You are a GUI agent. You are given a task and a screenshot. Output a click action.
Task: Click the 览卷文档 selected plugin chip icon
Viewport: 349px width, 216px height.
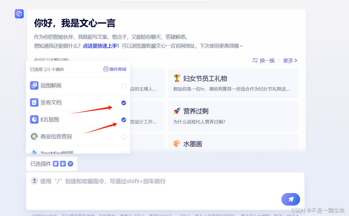tap(56, 164)
